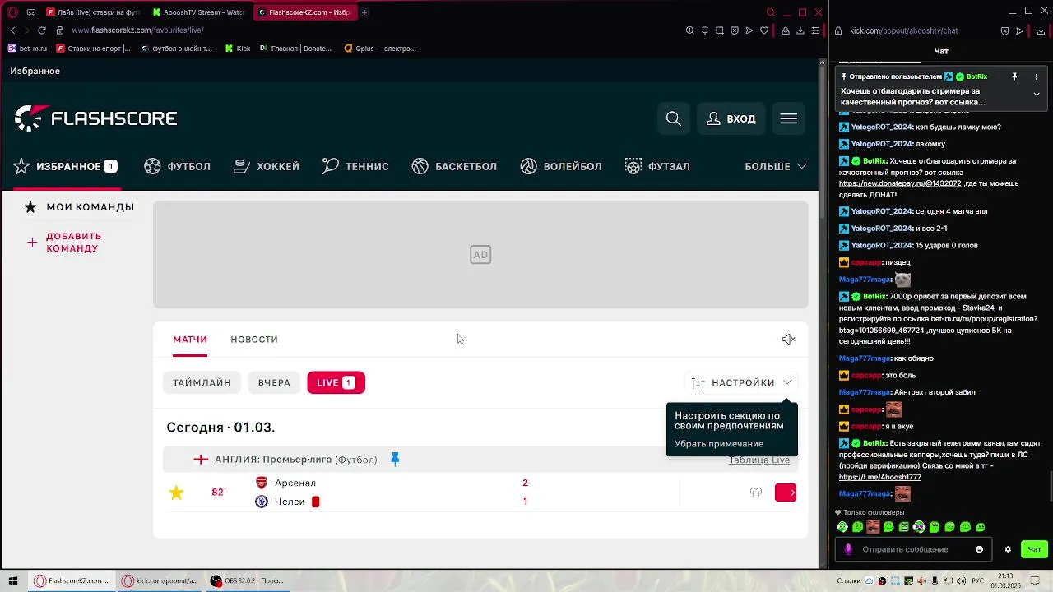The width and height of the screenshot is (1053, 592).
Task: Go to the ВОЛЕЙБОЛ sport section
Action: (561, 166)
